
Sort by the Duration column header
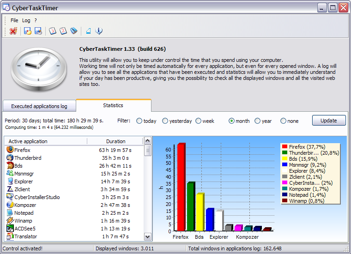pos(115,141)
